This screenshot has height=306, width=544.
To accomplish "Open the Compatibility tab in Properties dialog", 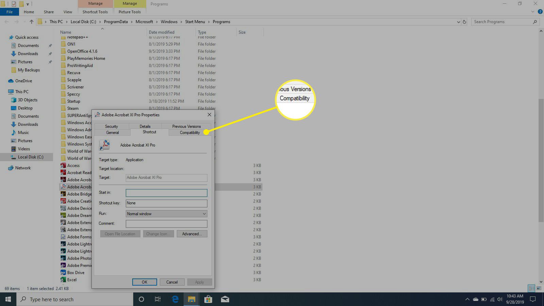I will point(190,133).
